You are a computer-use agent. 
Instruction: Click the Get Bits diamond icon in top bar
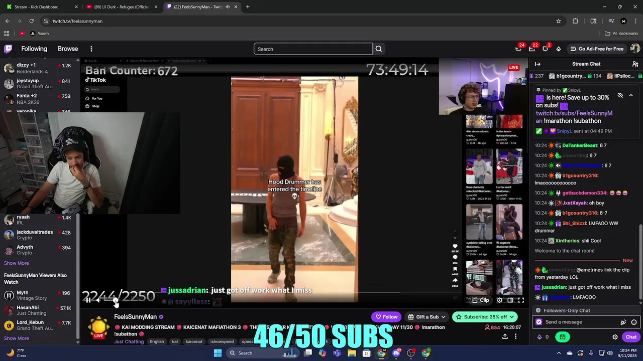[x=559, y=49]
